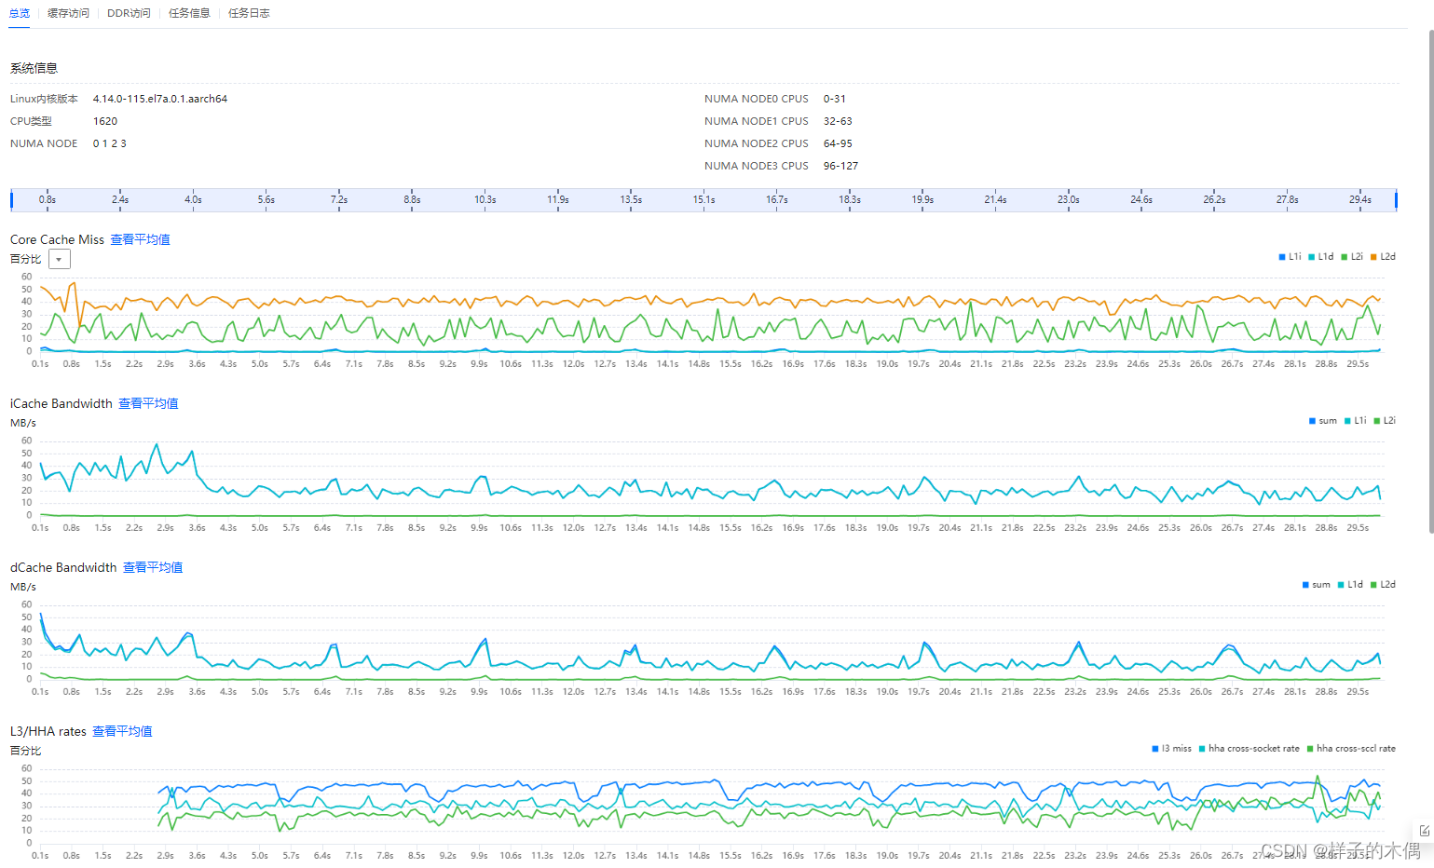Click the floating edit/feedback icon at the bottom corner
The height and width of the screenshot is (868, 1434).
[1424, 830]
